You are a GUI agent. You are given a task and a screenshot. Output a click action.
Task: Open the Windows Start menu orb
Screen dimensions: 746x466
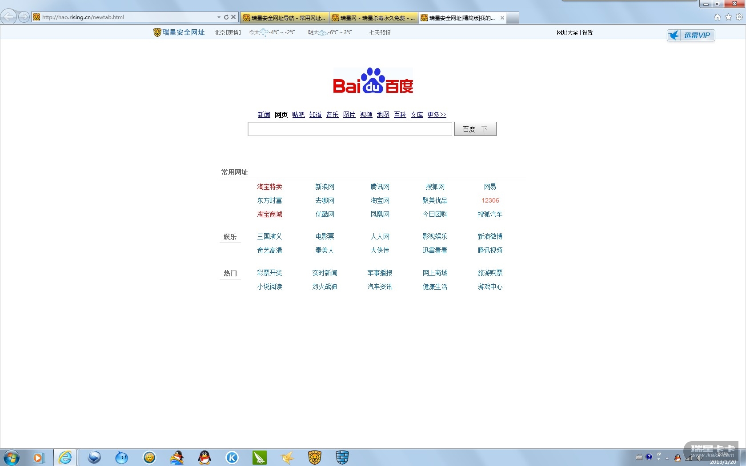pyautogui.click(x=11, y=458)
